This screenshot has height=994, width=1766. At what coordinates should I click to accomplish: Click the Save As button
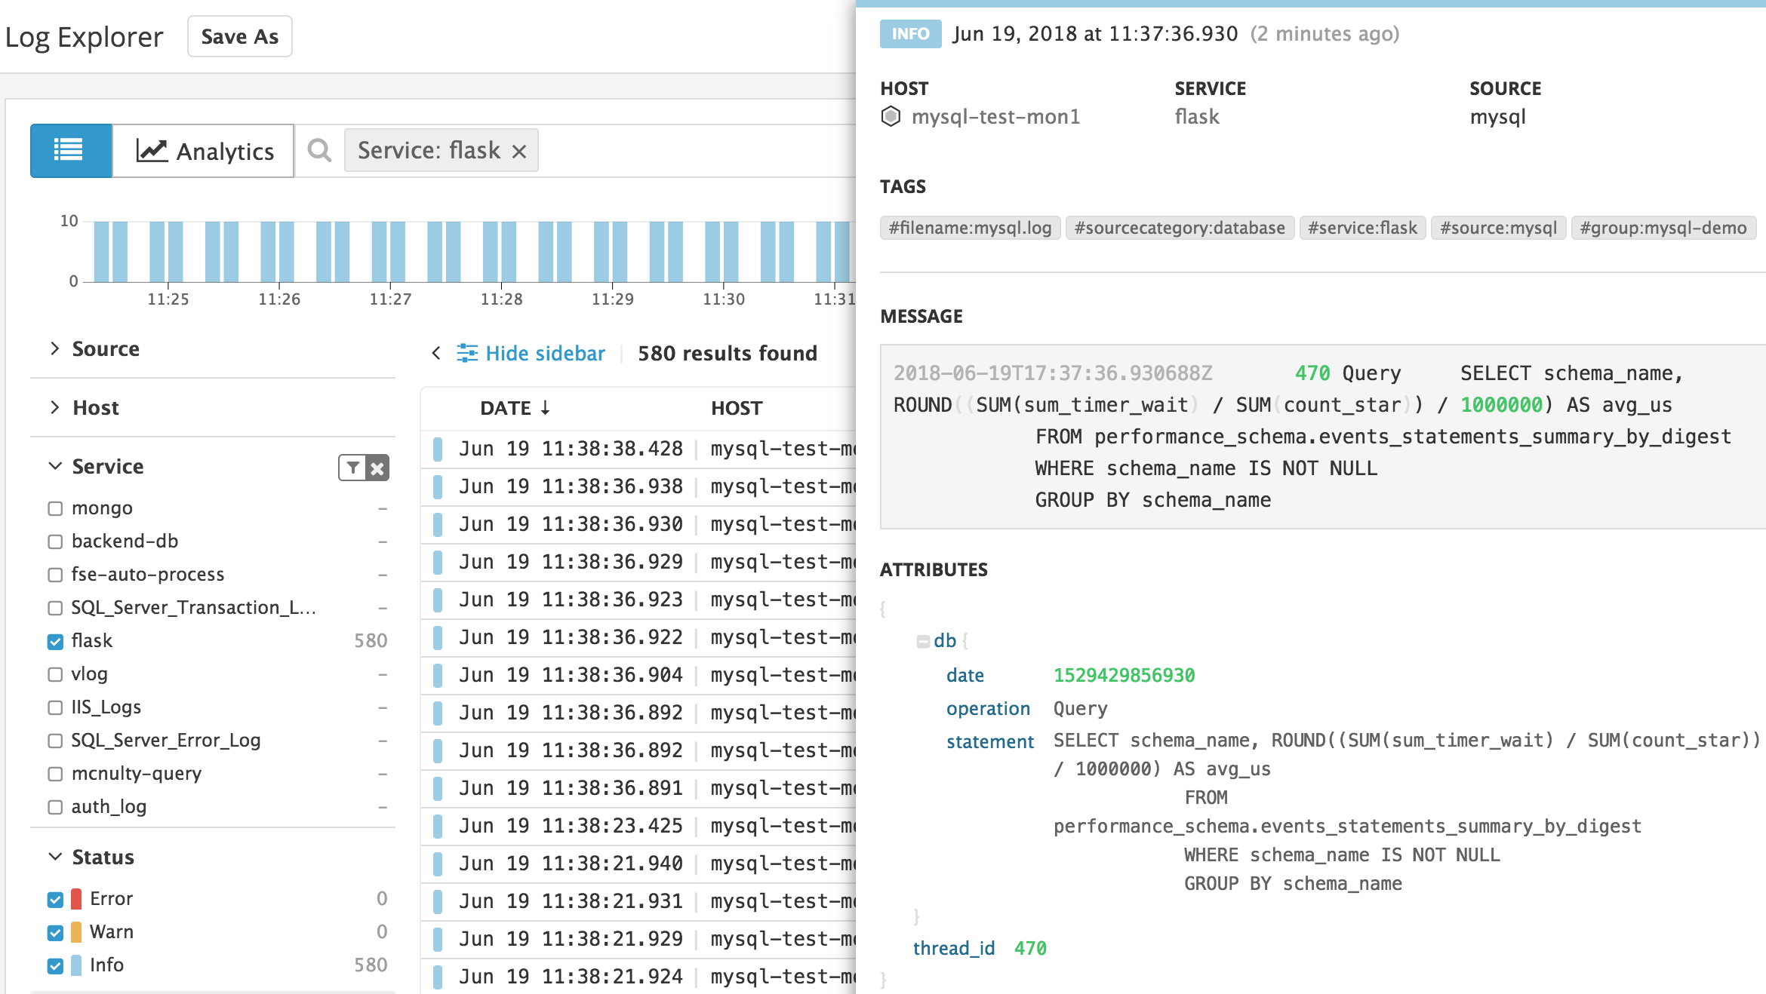tap(239, 35)
